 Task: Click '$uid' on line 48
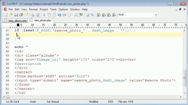pyautogui.click(x=81, y=76)
